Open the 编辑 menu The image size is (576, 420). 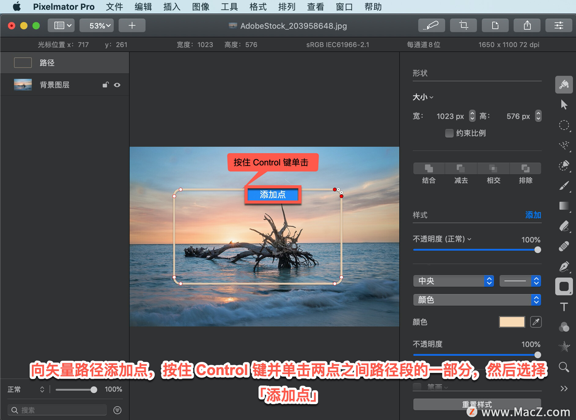(143, 7)
